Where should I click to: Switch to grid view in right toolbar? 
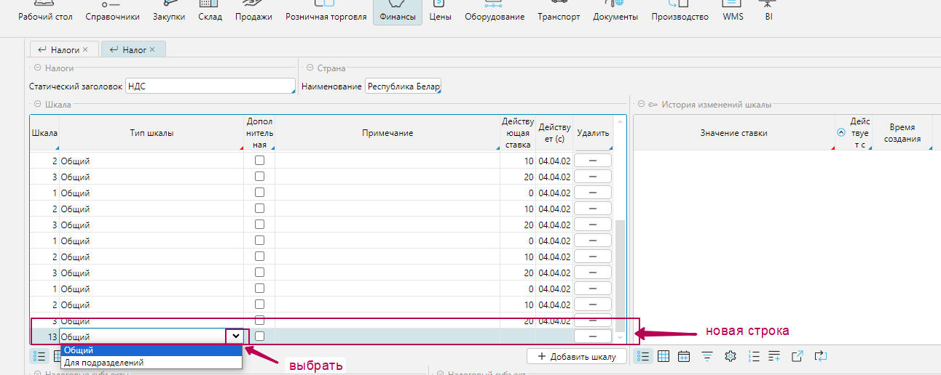[x=664, y=356]
